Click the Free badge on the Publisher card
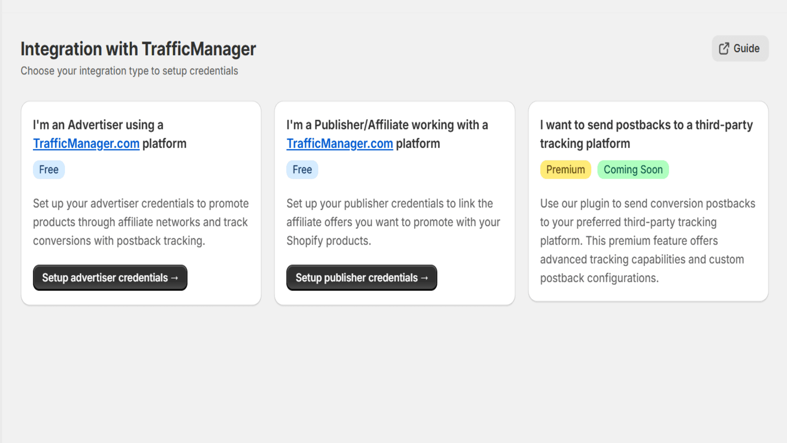The height and width of the screenshot is (443, 787). [302, 169]
